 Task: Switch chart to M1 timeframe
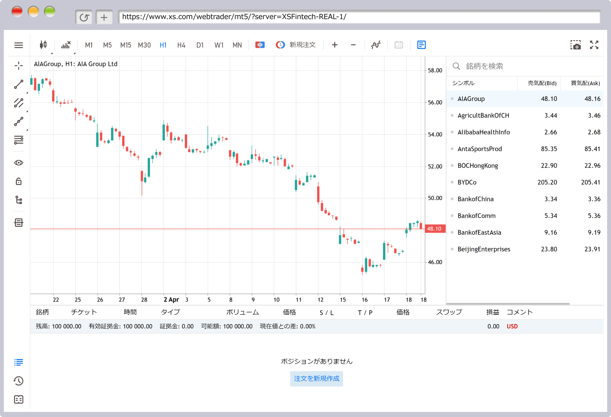[x=89, y=45]
